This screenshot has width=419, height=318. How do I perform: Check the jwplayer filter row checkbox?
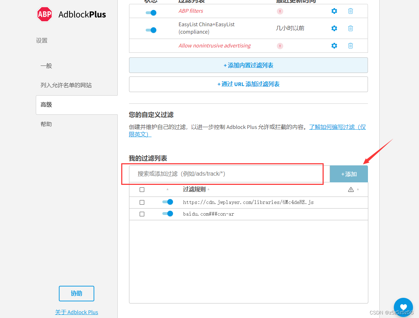[x=142, y=203]
